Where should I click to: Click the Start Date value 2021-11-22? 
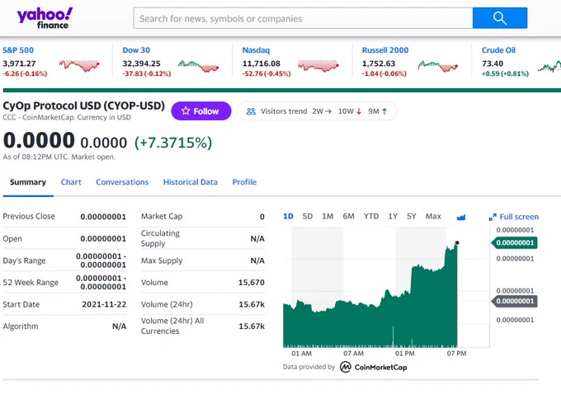pos(104,304)
